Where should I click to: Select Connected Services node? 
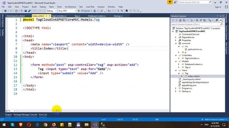click(x=190, y=34)
